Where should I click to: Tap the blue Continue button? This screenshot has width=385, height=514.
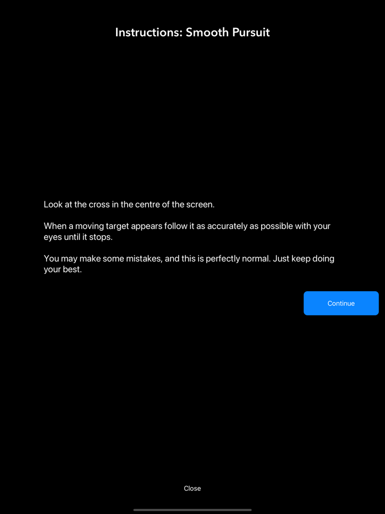point(341,303)
